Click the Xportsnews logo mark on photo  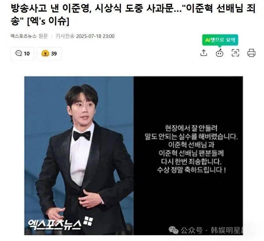point(88,221)
